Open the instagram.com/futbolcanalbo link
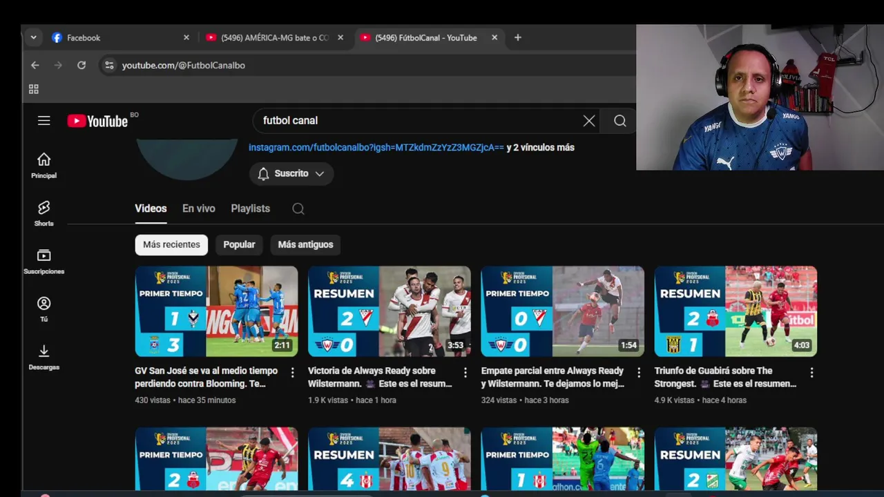 [376, 147]
